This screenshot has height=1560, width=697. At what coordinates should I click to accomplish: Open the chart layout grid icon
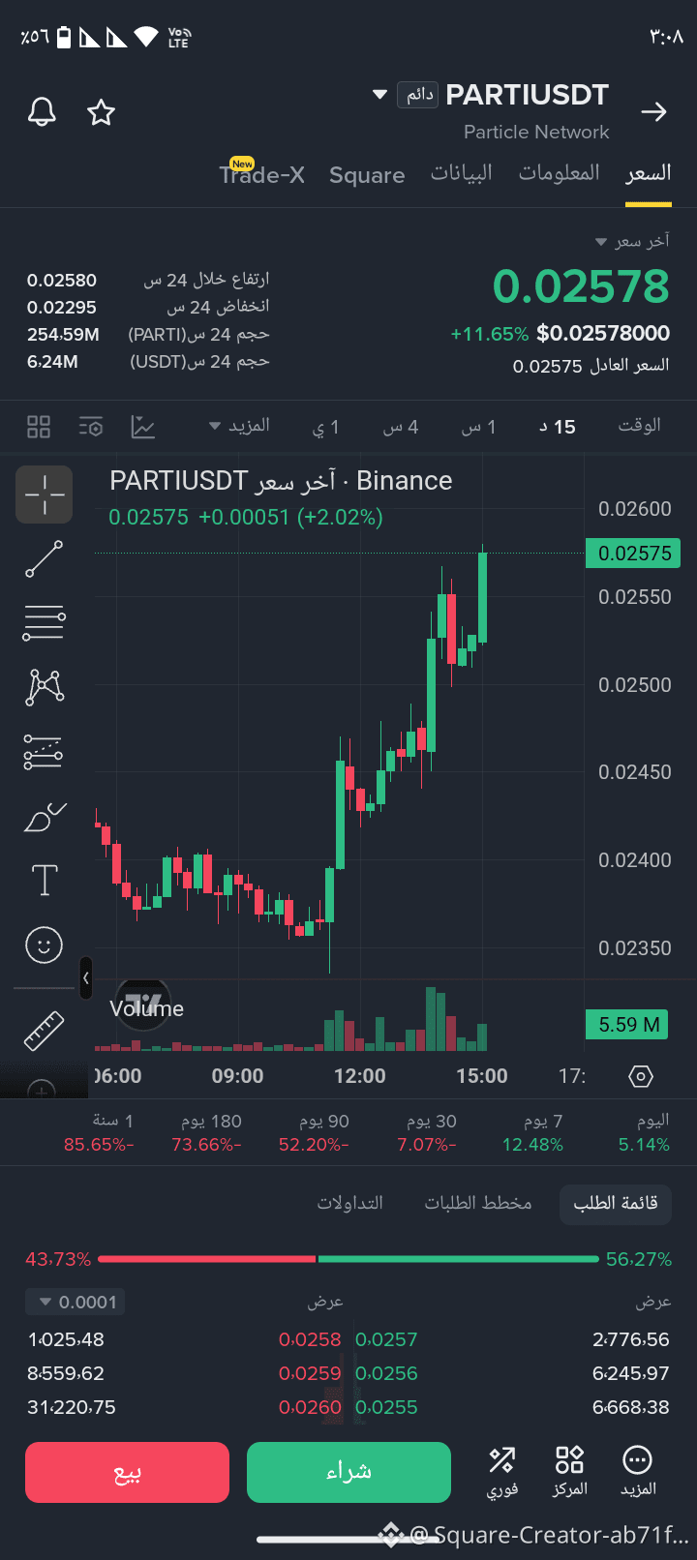click(39, 427)
